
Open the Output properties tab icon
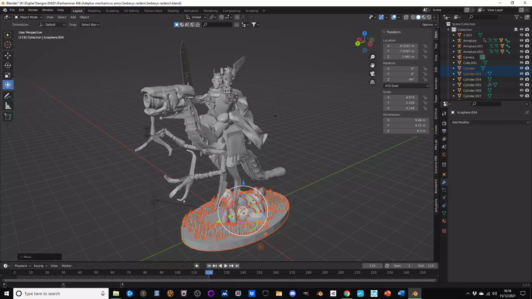[444, 131]
